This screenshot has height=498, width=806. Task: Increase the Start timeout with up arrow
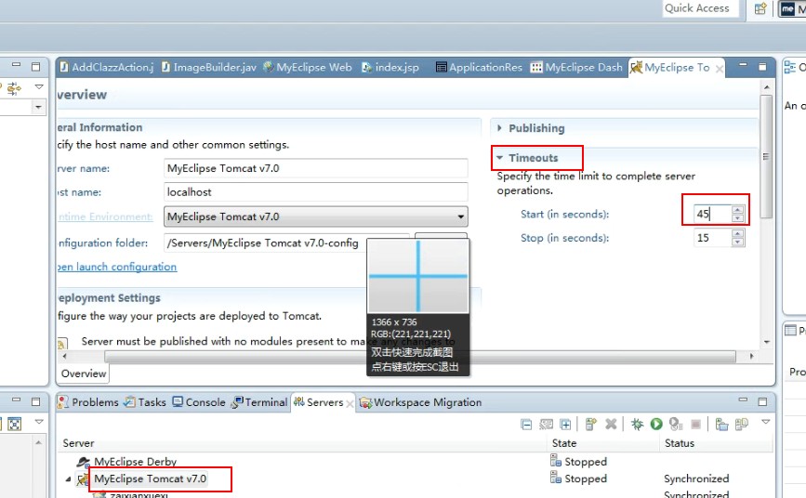737,209
